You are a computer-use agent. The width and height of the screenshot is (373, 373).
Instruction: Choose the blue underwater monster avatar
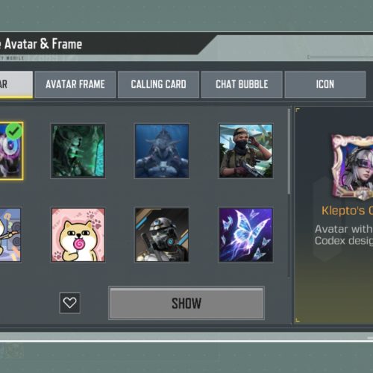[x=162, y=151]
